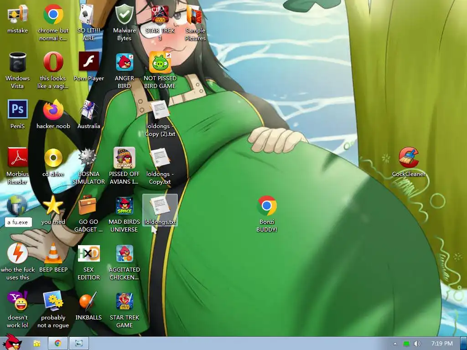Select 'AGGITATED CHICKEN...' Rio icon
Viewport: 467px width, 350px height.
tap(124, 253)
